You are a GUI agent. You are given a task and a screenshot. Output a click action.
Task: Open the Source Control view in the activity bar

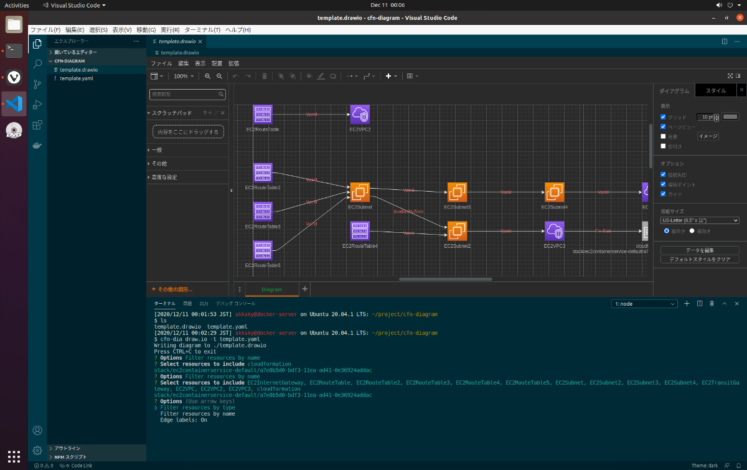[x=37, y=83]
